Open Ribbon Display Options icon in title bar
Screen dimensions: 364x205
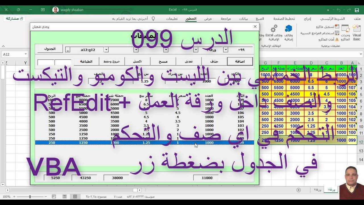click(43, 10)
